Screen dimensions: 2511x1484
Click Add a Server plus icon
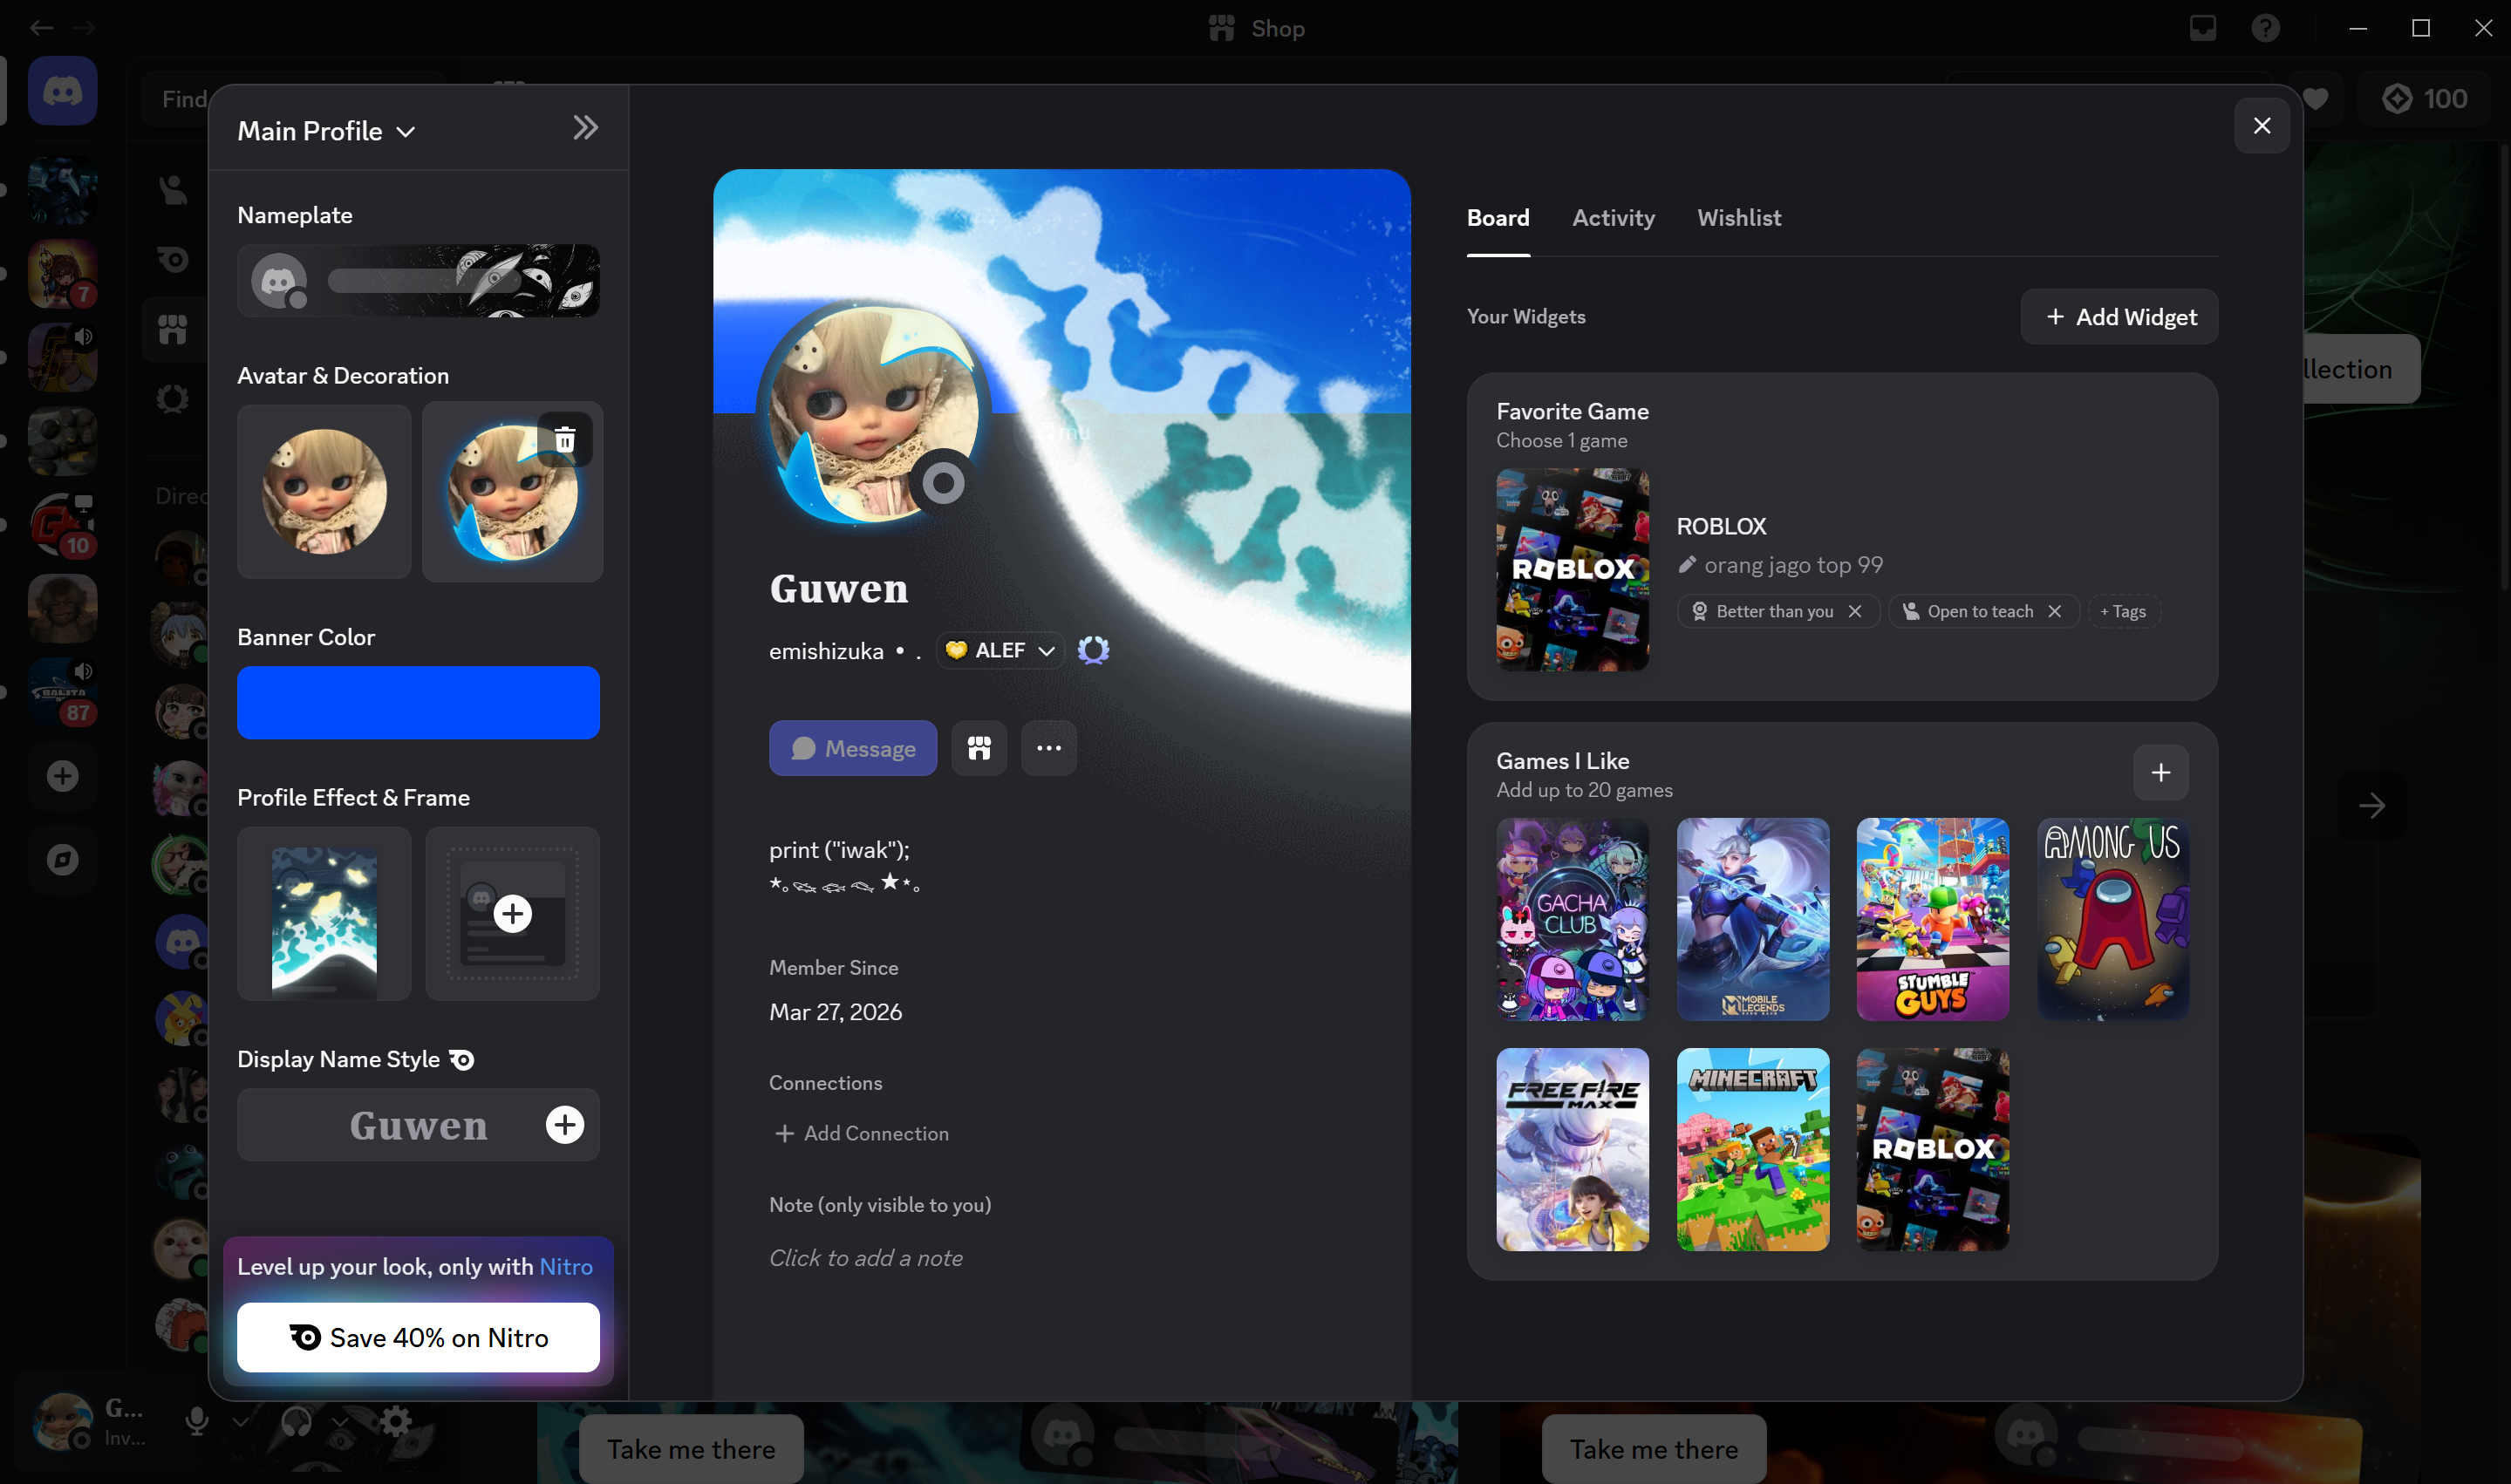click(62, 776)
